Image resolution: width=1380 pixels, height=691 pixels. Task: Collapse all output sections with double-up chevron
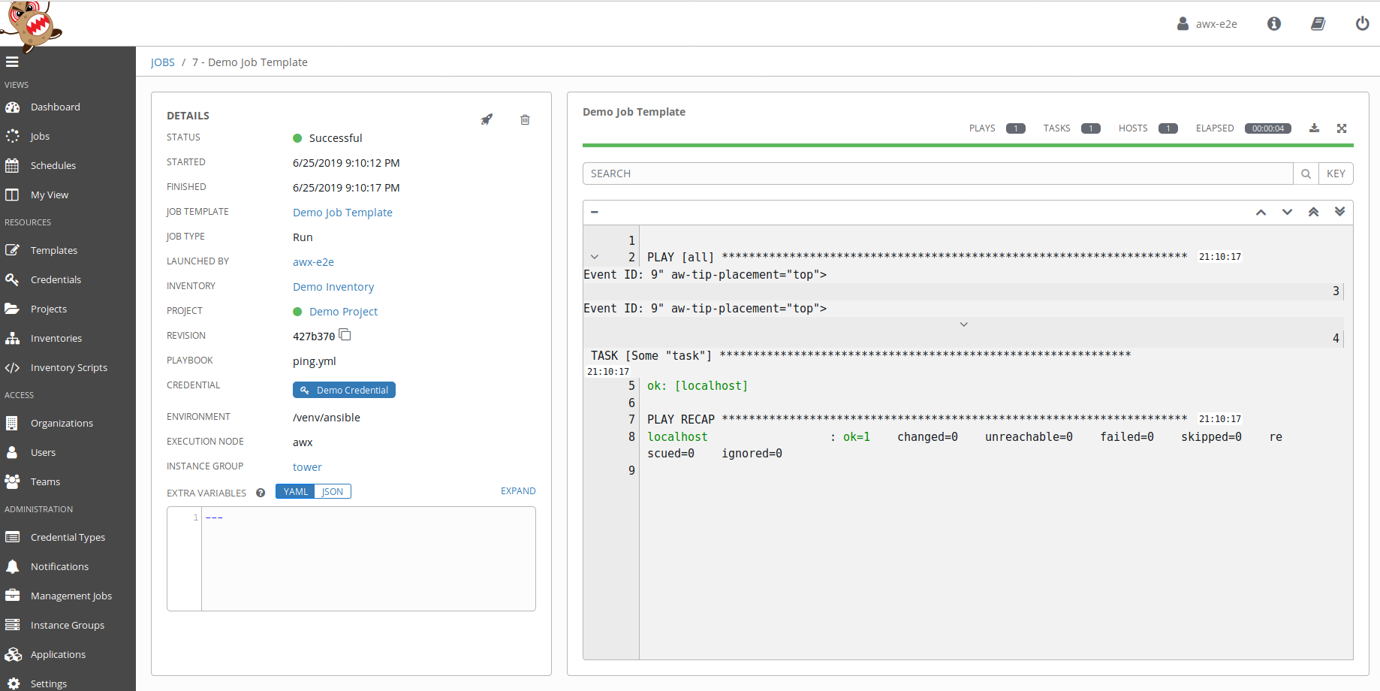click(1313, 212)
